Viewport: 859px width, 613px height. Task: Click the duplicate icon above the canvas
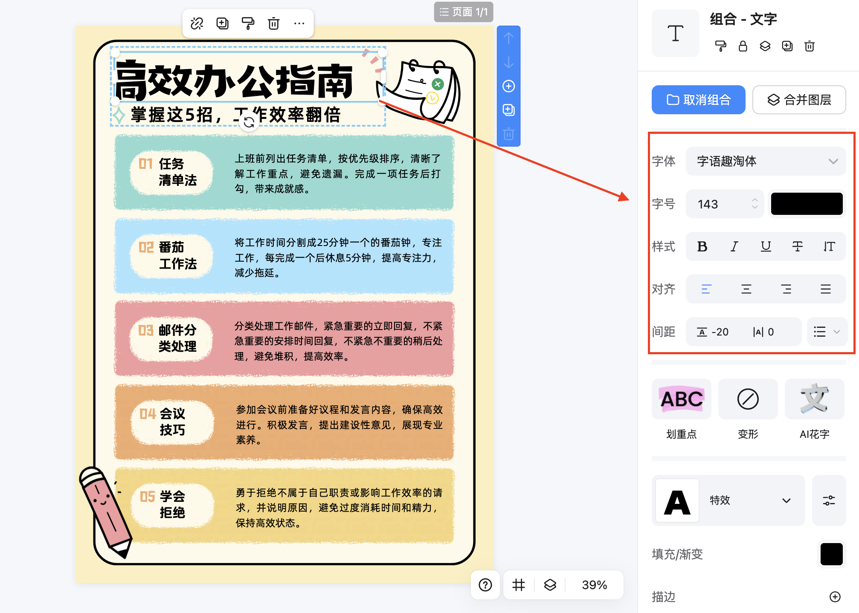pyautogui.click(x=222, y=23)
